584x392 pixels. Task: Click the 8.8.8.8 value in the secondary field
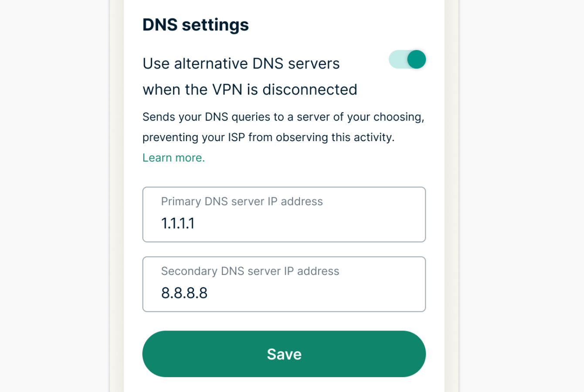184,293
